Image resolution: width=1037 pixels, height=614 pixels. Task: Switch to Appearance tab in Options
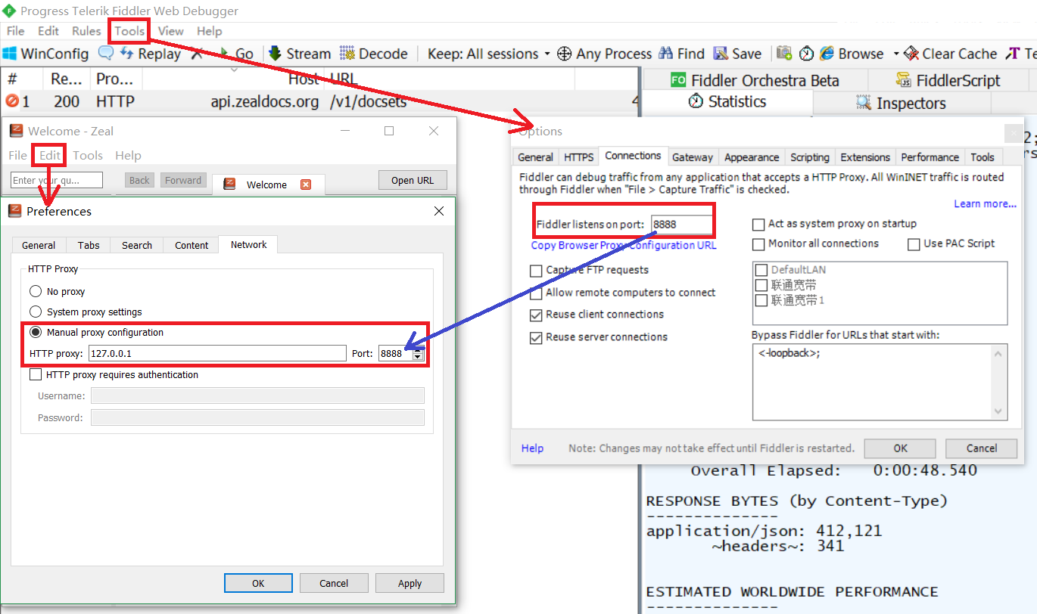click(x=752, y=157)
